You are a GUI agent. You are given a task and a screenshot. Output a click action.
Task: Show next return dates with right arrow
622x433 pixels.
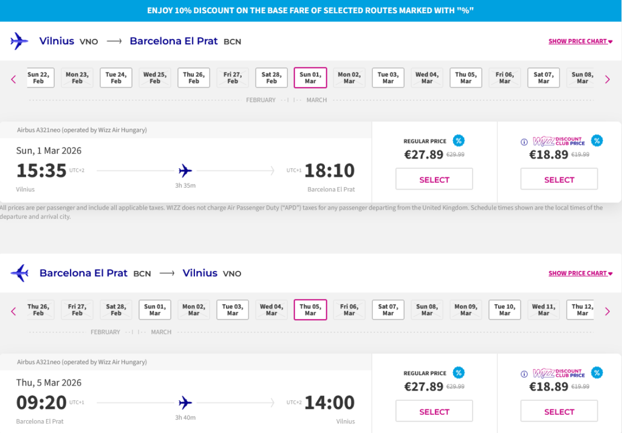[x=607, y=312]
